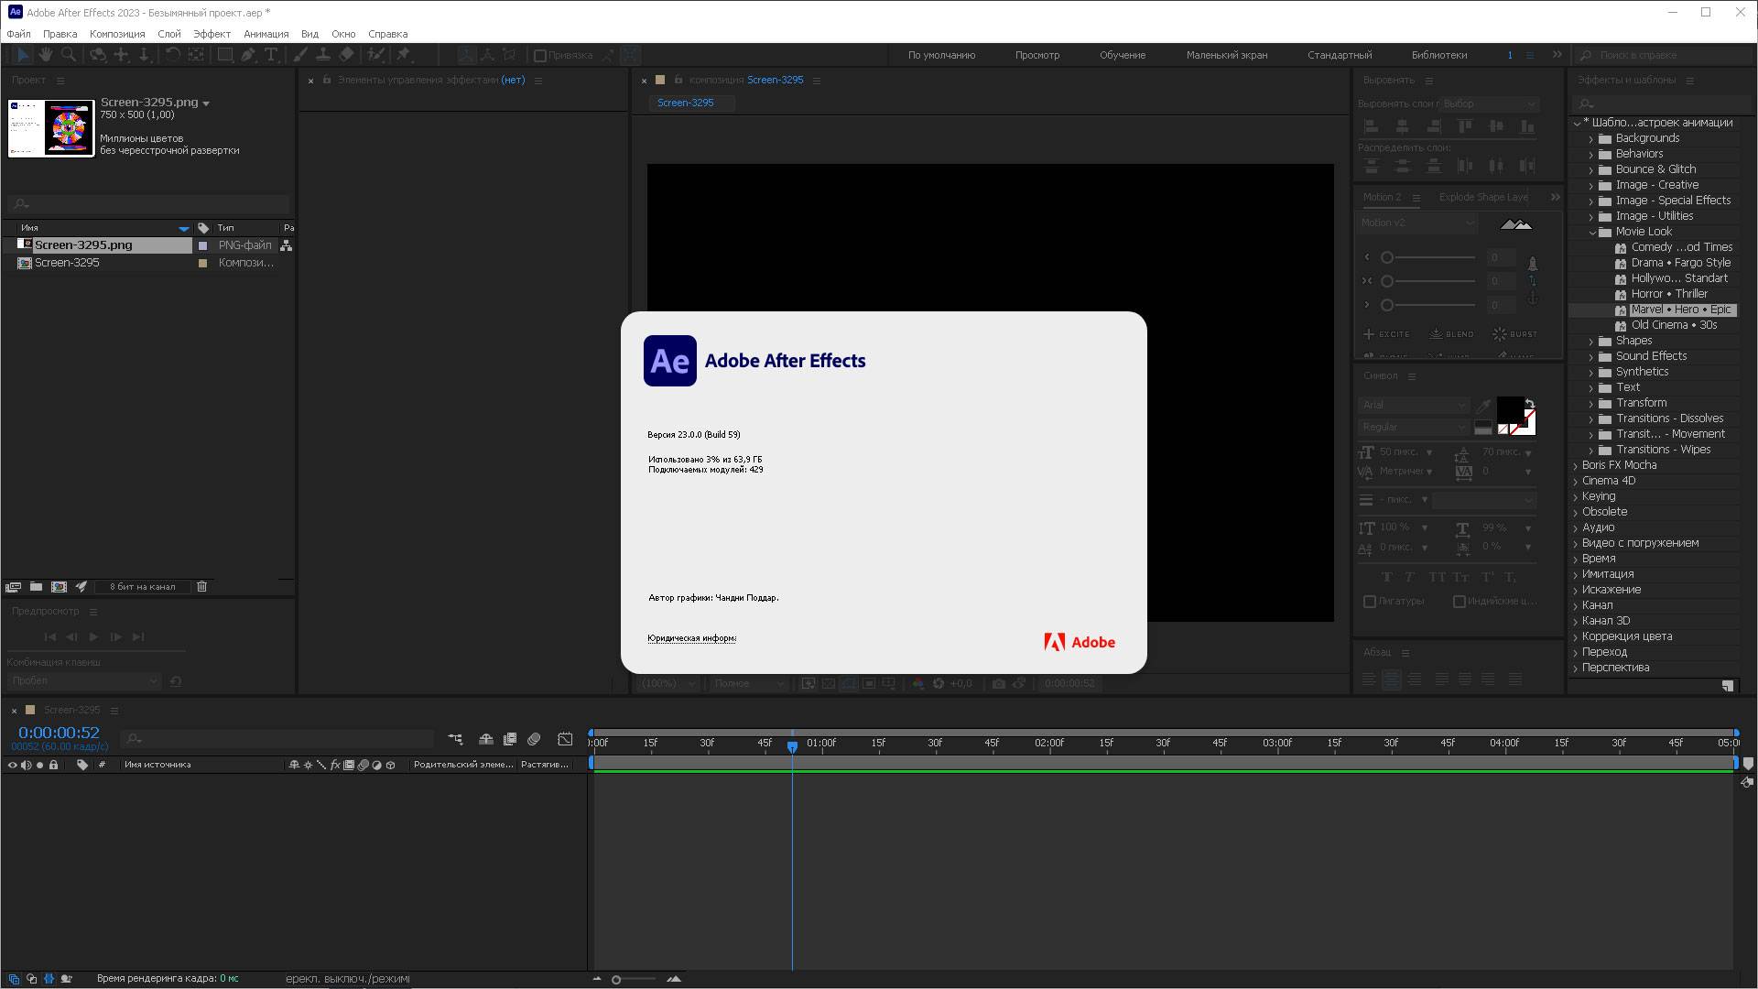The image size is (1758, 989).
Task: Toggle the timeline motion blur switch
Action: click(534, 739)
